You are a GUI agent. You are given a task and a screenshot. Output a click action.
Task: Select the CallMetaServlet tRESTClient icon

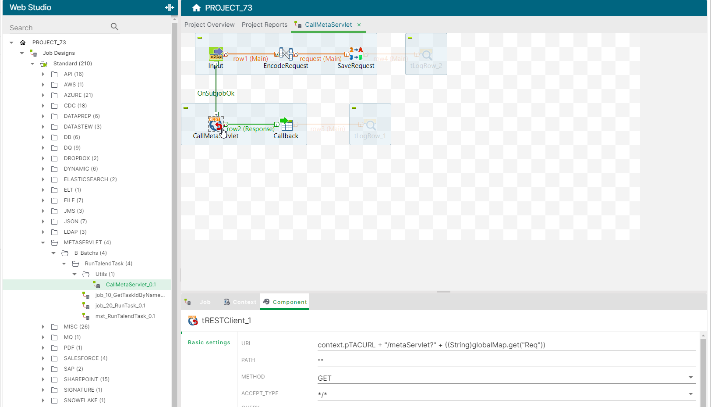click(215, 125)
